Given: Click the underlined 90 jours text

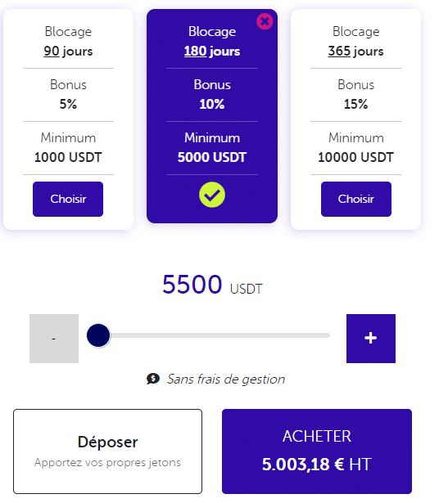Looking at the screenshot, I should tap(68, 52).
